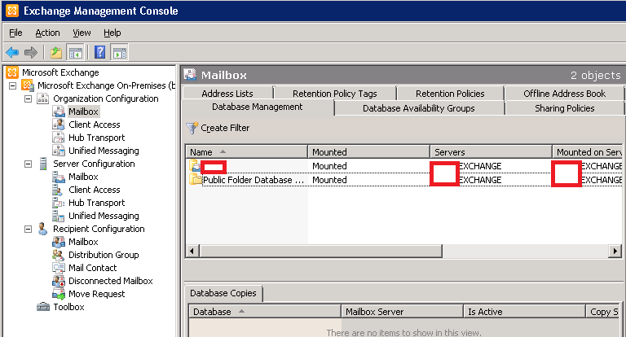This screenshot has width=626, height=337.
Task: Toggle the Show/Hide Action Pane icon
Action: (120, 53)
